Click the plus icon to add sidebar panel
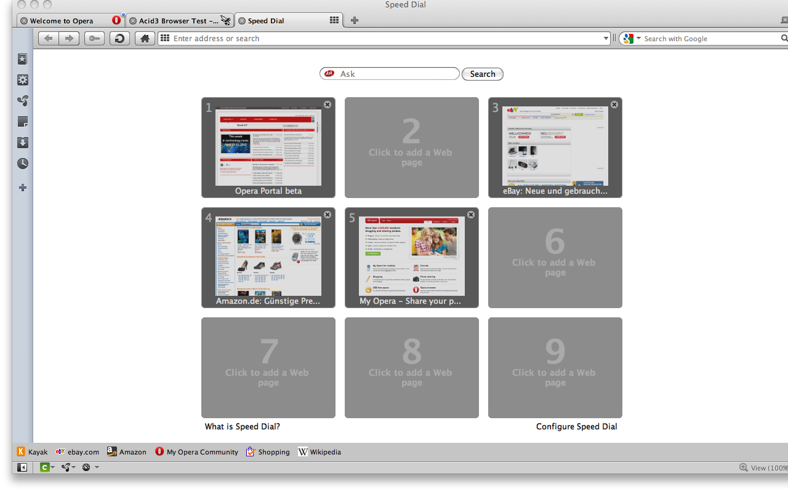 [22, 188]
